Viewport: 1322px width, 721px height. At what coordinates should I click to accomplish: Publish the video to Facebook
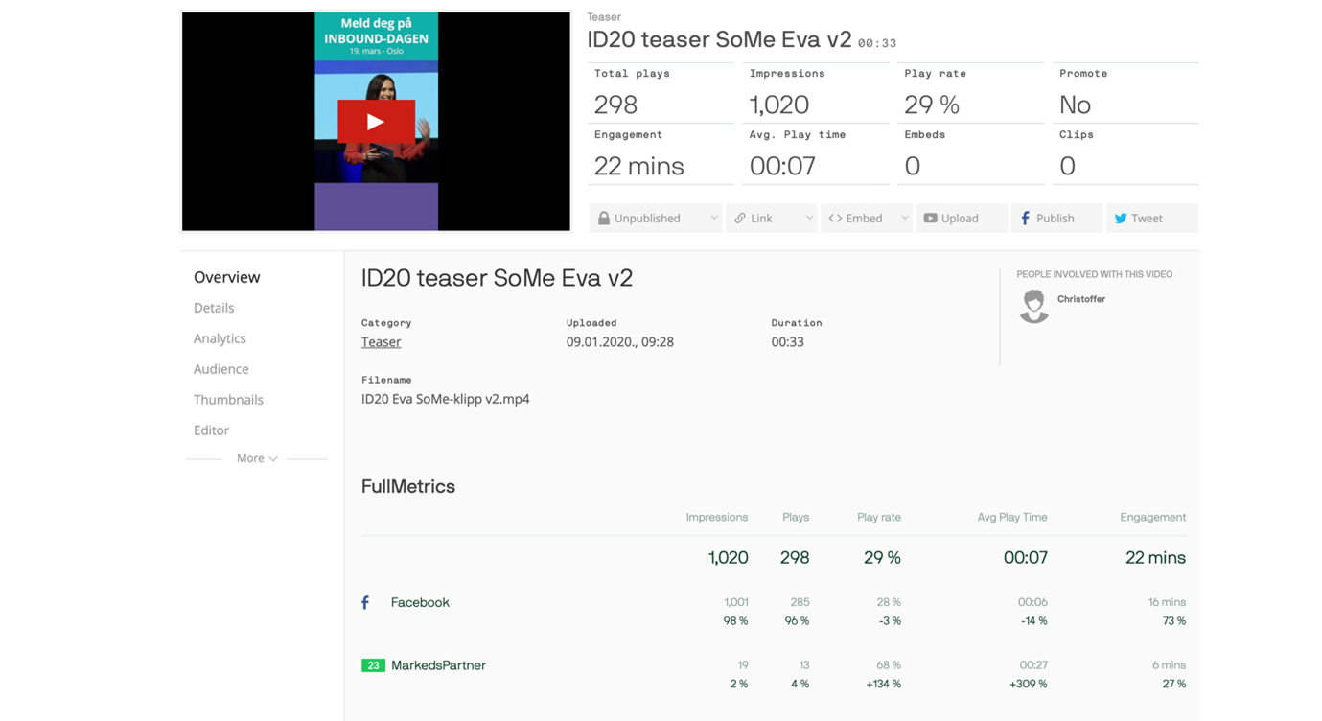(1056, 219)
